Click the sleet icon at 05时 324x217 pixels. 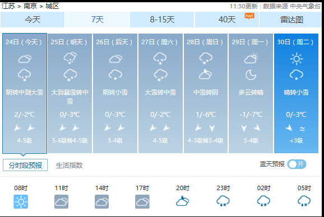304,201
